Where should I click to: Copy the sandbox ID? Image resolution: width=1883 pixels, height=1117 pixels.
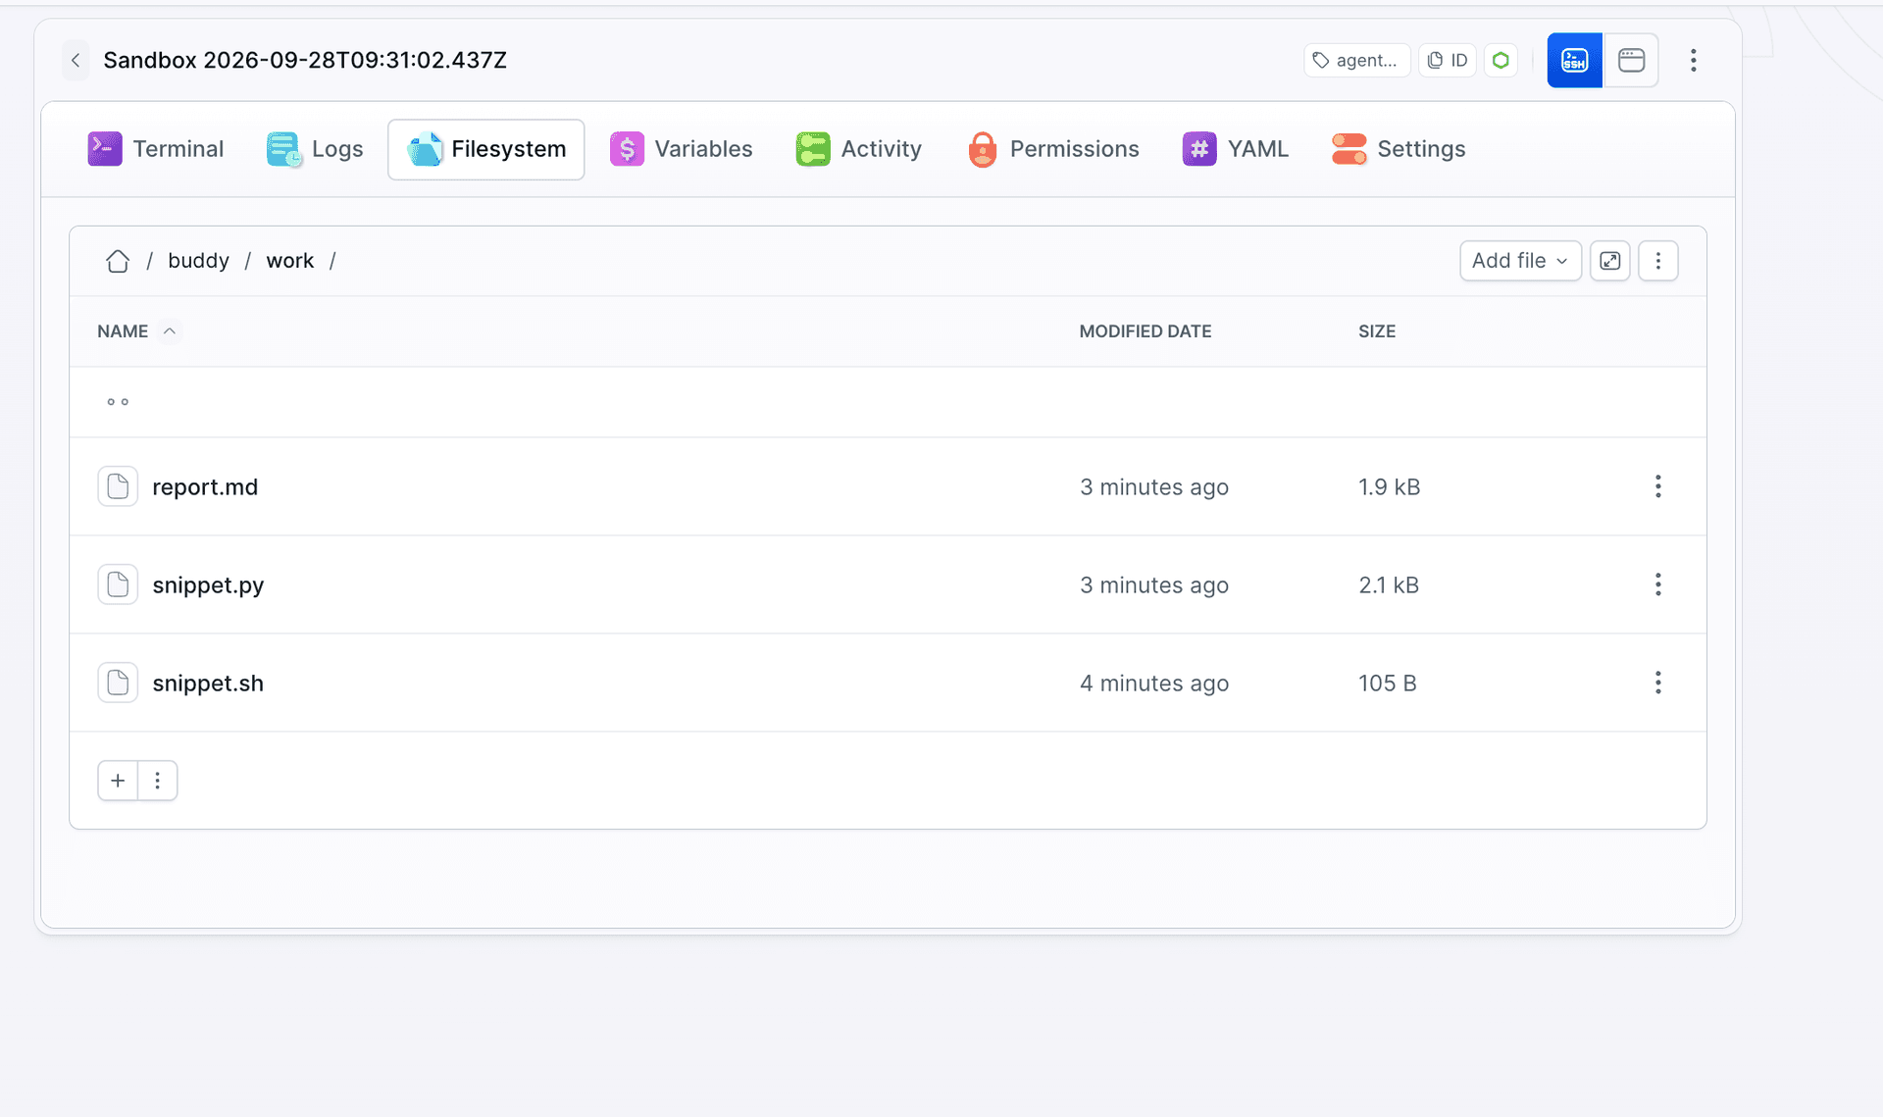1448,60
